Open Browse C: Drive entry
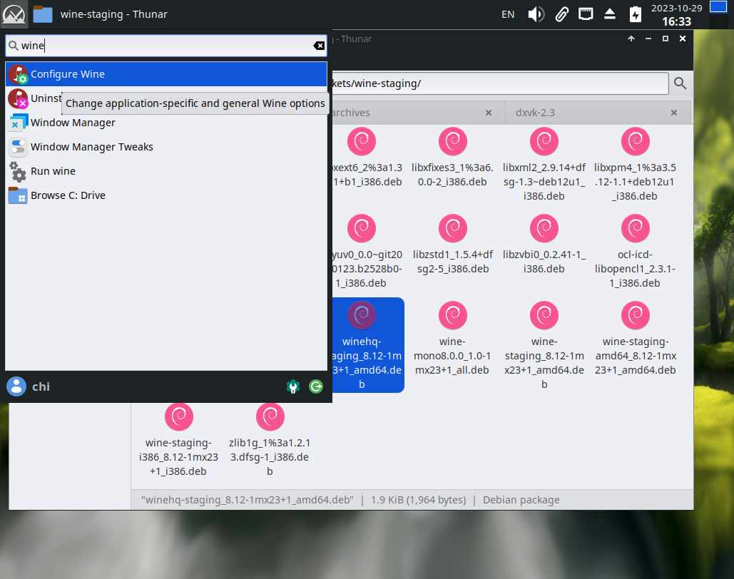734x579 pixels. 68,195
